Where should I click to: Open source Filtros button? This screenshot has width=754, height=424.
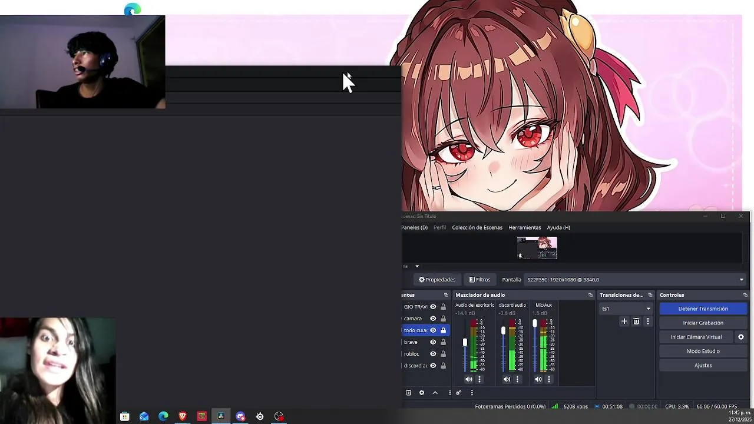coord(479,280)
